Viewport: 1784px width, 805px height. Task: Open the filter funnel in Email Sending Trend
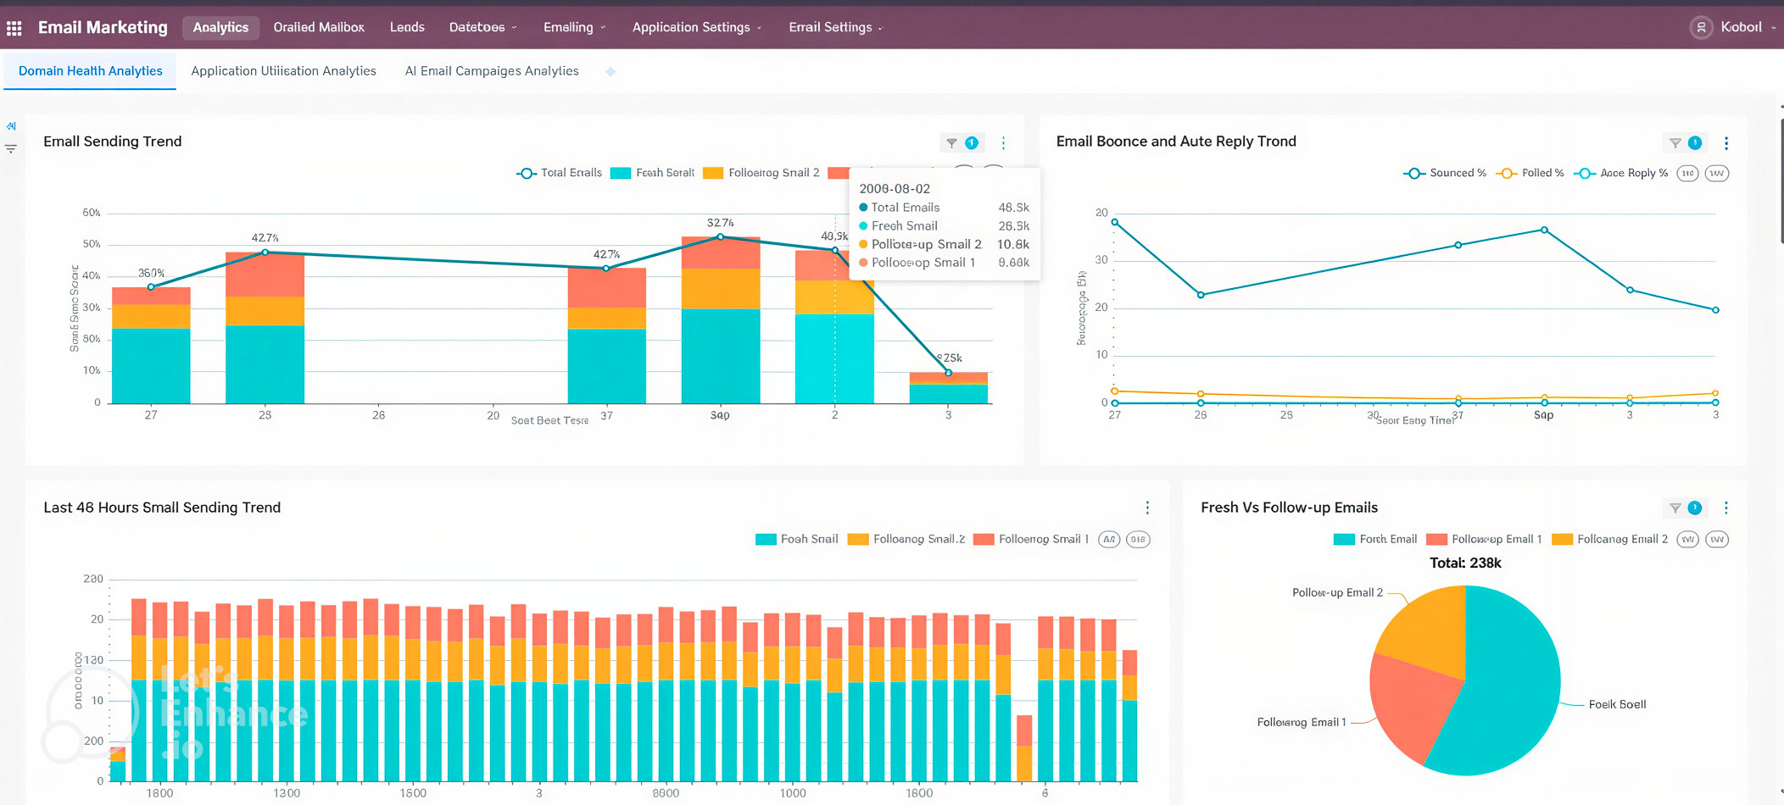coord(951,143)
